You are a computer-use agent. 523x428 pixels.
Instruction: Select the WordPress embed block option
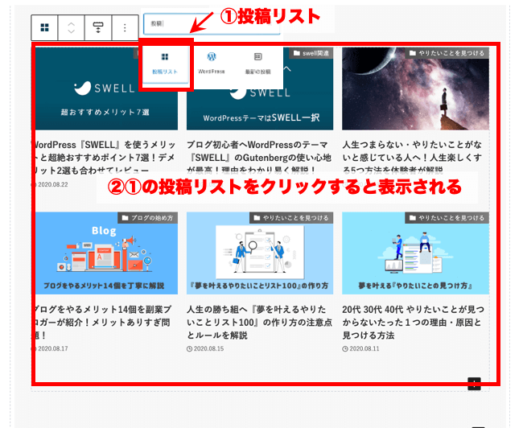tap(211, 64)
